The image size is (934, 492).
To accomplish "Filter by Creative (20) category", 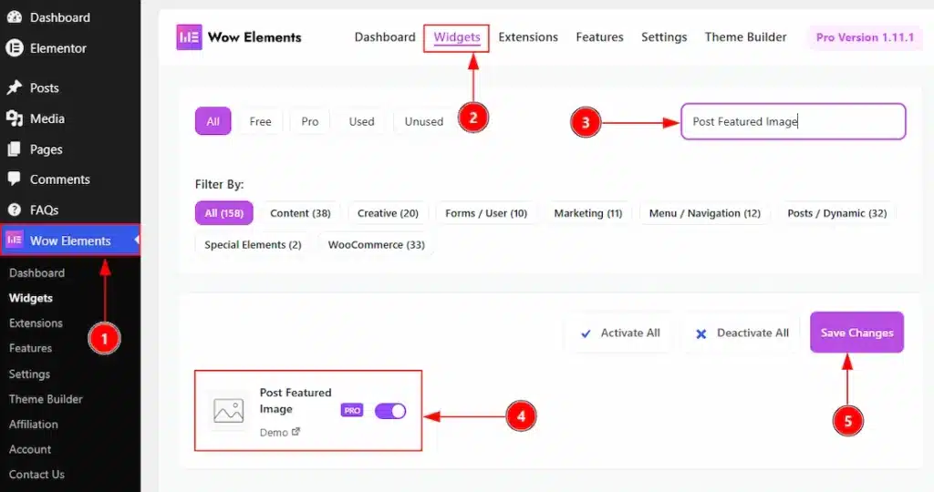I will (x=388, y=213).
